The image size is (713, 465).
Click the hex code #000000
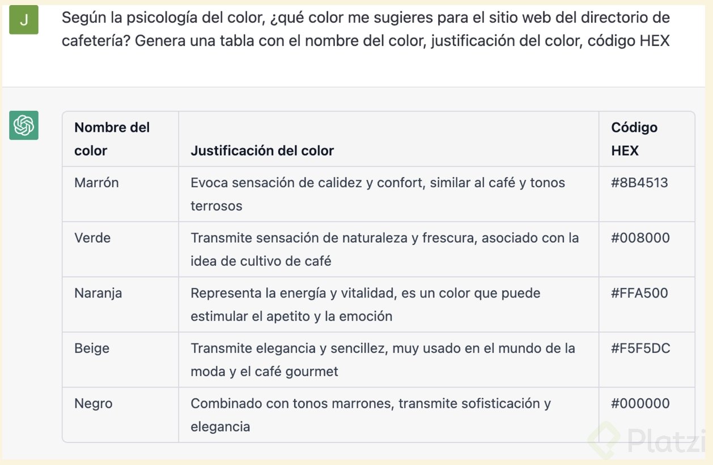click(x=640, y=403)
